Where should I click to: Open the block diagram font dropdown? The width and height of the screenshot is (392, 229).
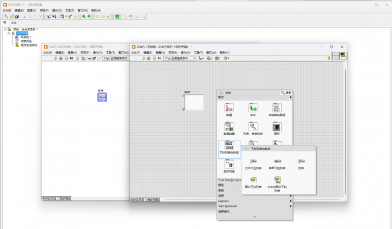tap(116, 58)
